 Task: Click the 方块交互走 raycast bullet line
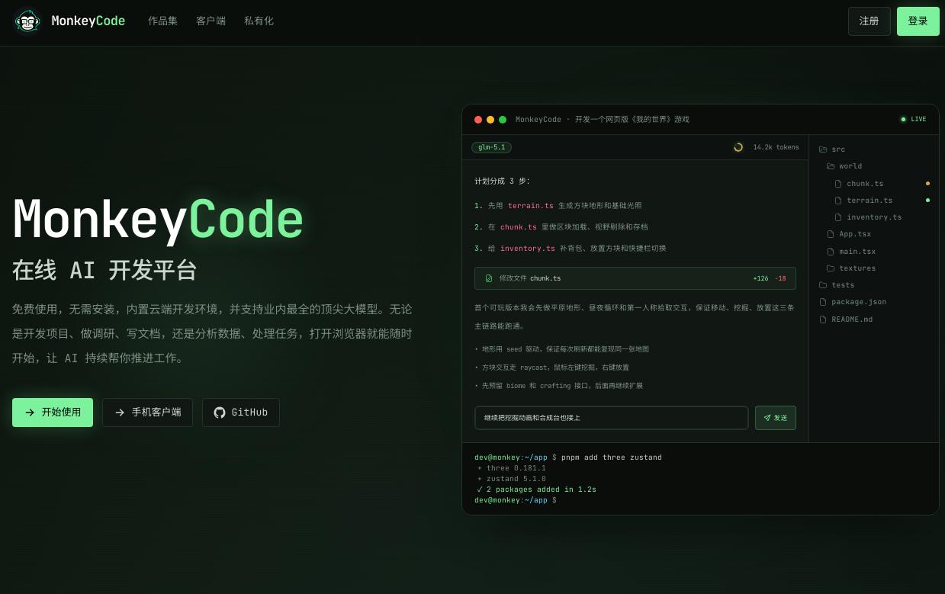(551, 368)
